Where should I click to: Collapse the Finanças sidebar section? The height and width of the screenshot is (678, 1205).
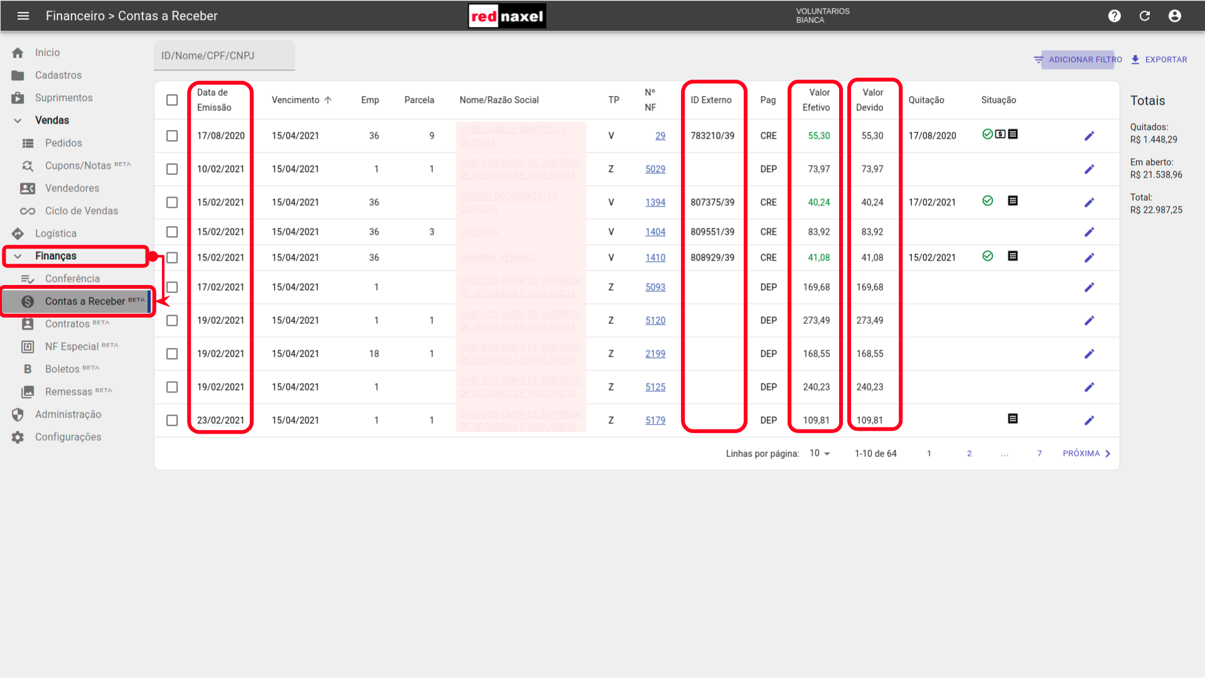18,256
